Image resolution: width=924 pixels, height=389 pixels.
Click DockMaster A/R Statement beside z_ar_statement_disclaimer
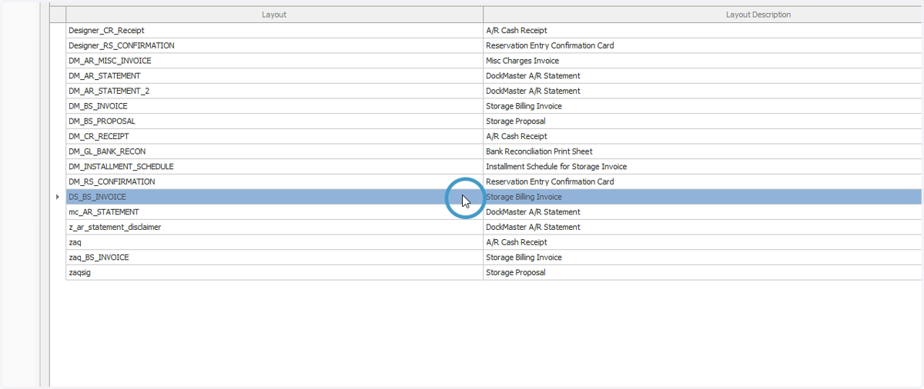[x=533, y=228]
